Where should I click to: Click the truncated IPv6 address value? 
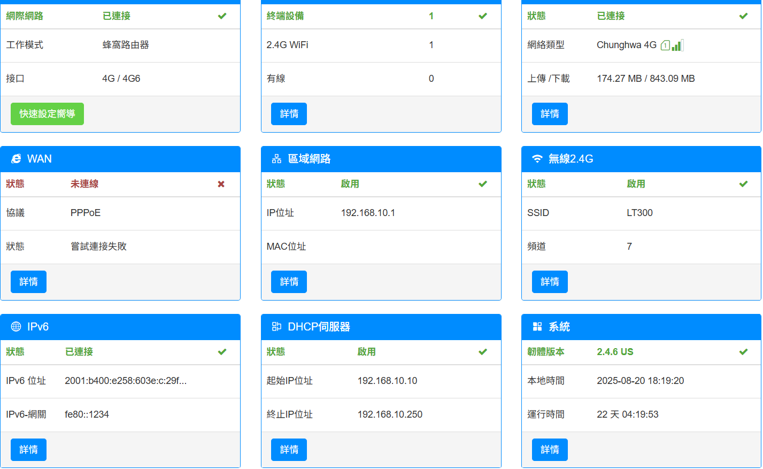pyautogui.click(x=126, y=381)
